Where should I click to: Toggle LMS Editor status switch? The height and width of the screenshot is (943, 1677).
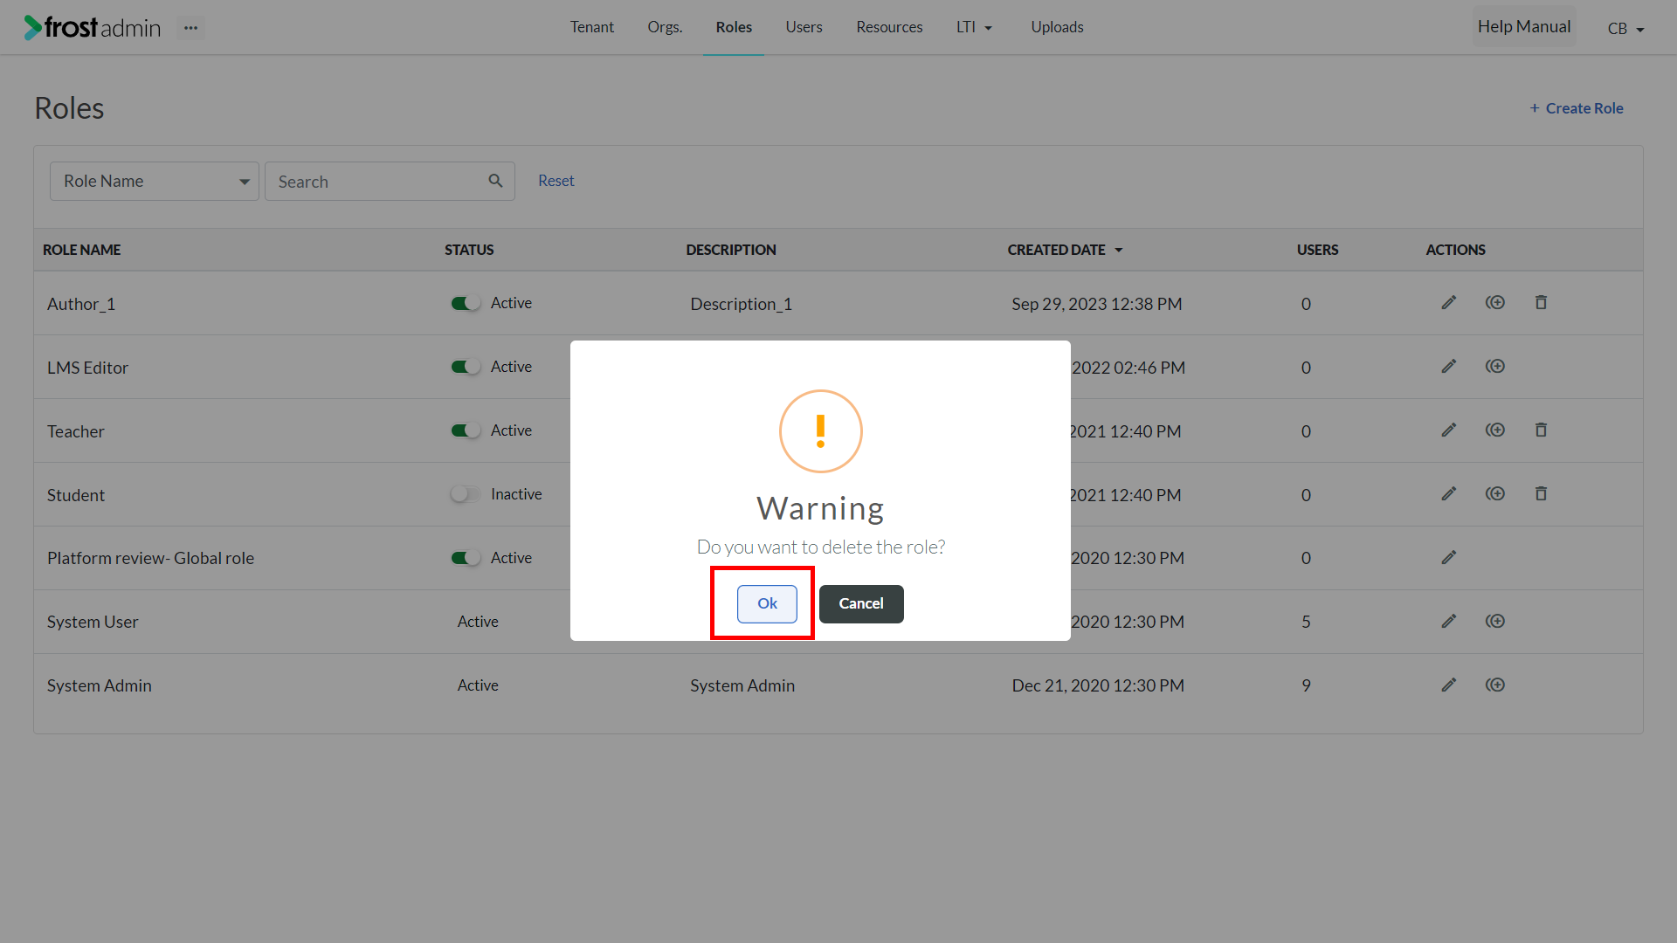point(466,367)
